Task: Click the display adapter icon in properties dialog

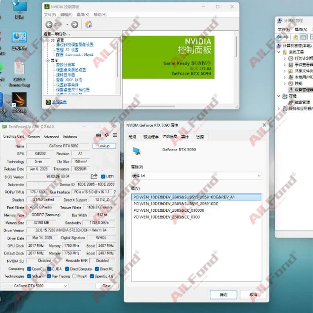Action: [137, 151]
